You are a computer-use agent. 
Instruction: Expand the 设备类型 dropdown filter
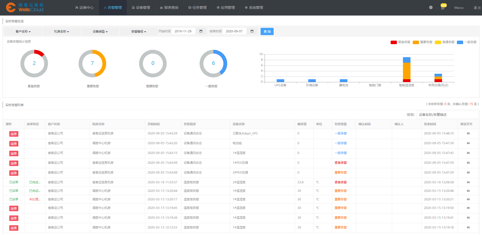point(100,32)
